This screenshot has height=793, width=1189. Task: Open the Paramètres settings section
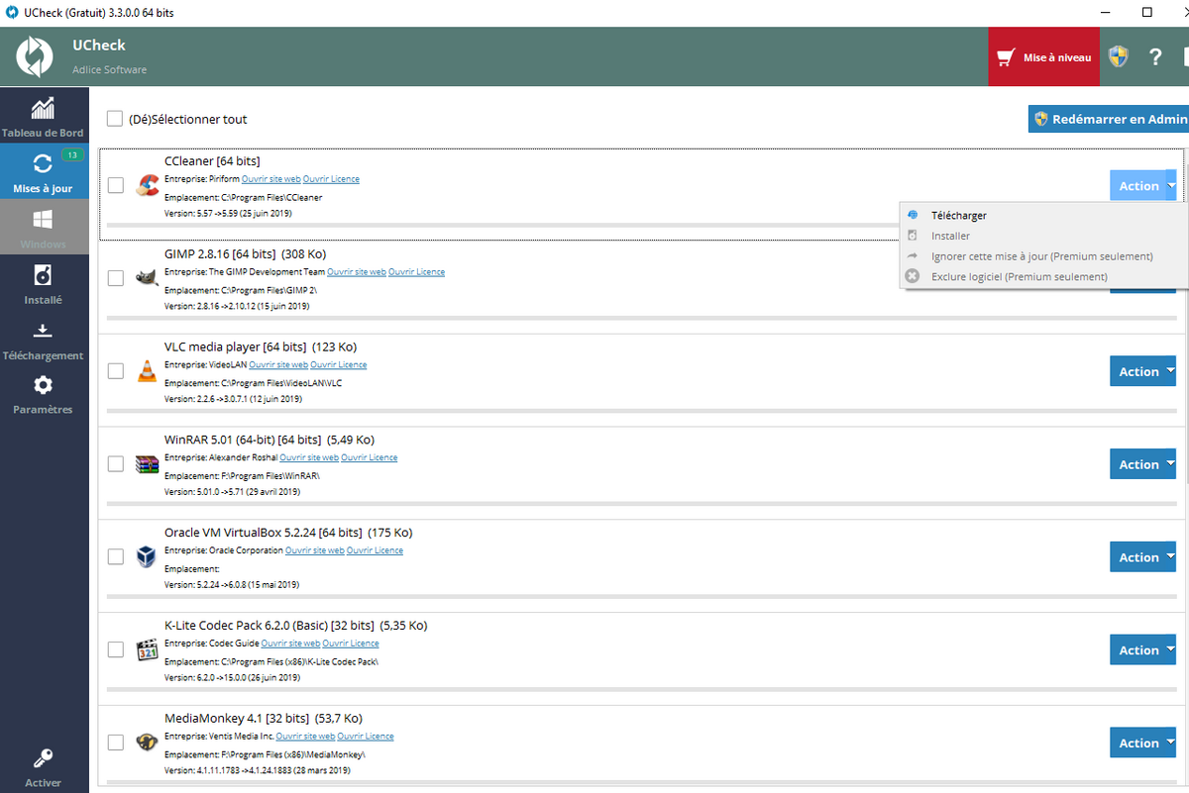point(44,393)
